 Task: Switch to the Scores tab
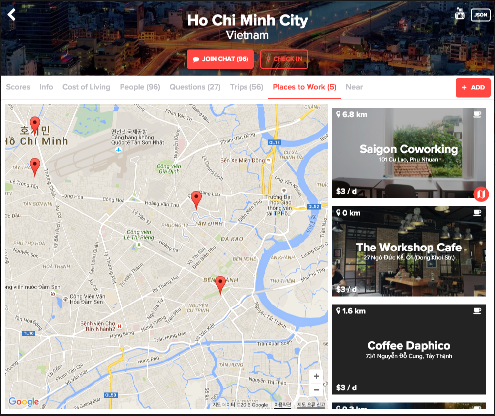(x=18, y=87)
